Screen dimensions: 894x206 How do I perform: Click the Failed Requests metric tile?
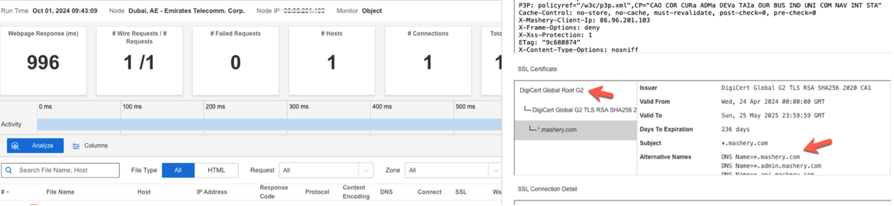tap(236, 61)
